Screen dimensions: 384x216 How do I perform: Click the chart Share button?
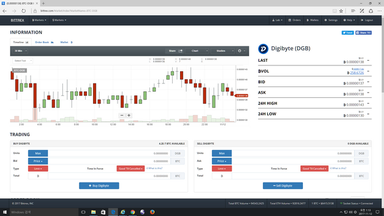point(175,50)
